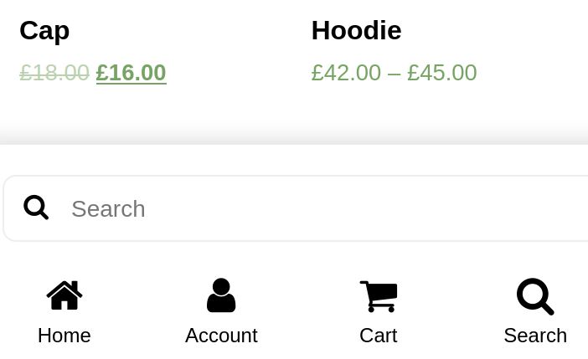Image resolution: width=588 pixels, height=359 pixels.
Task: Click the Hoodie lower price £42.00
Action: [x=346, y=73]
